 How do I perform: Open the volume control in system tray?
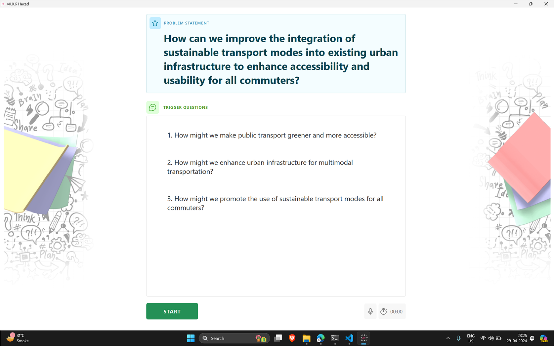491,338
